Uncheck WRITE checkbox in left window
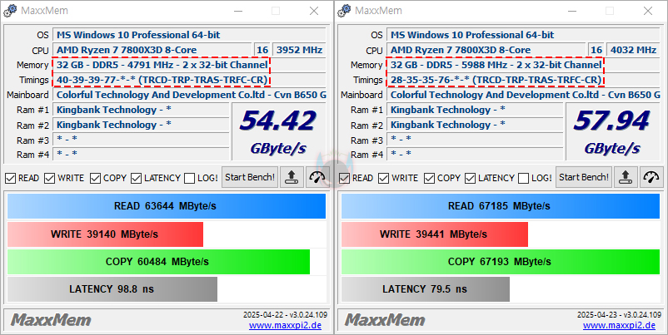The height and width of the screenshot is (335, 668). 50,178
